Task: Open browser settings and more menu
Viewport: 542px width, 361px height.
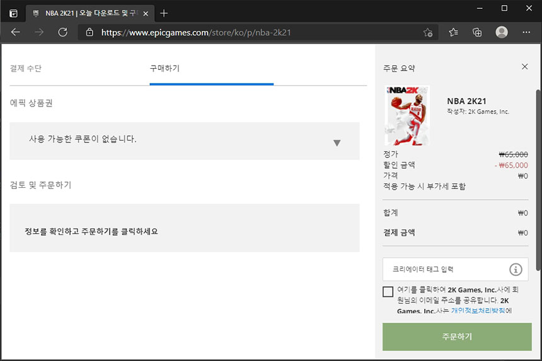Action: 526,32
